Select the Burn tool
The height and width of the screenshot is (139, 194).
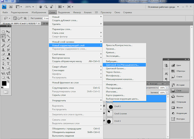(x=8, y=58)
